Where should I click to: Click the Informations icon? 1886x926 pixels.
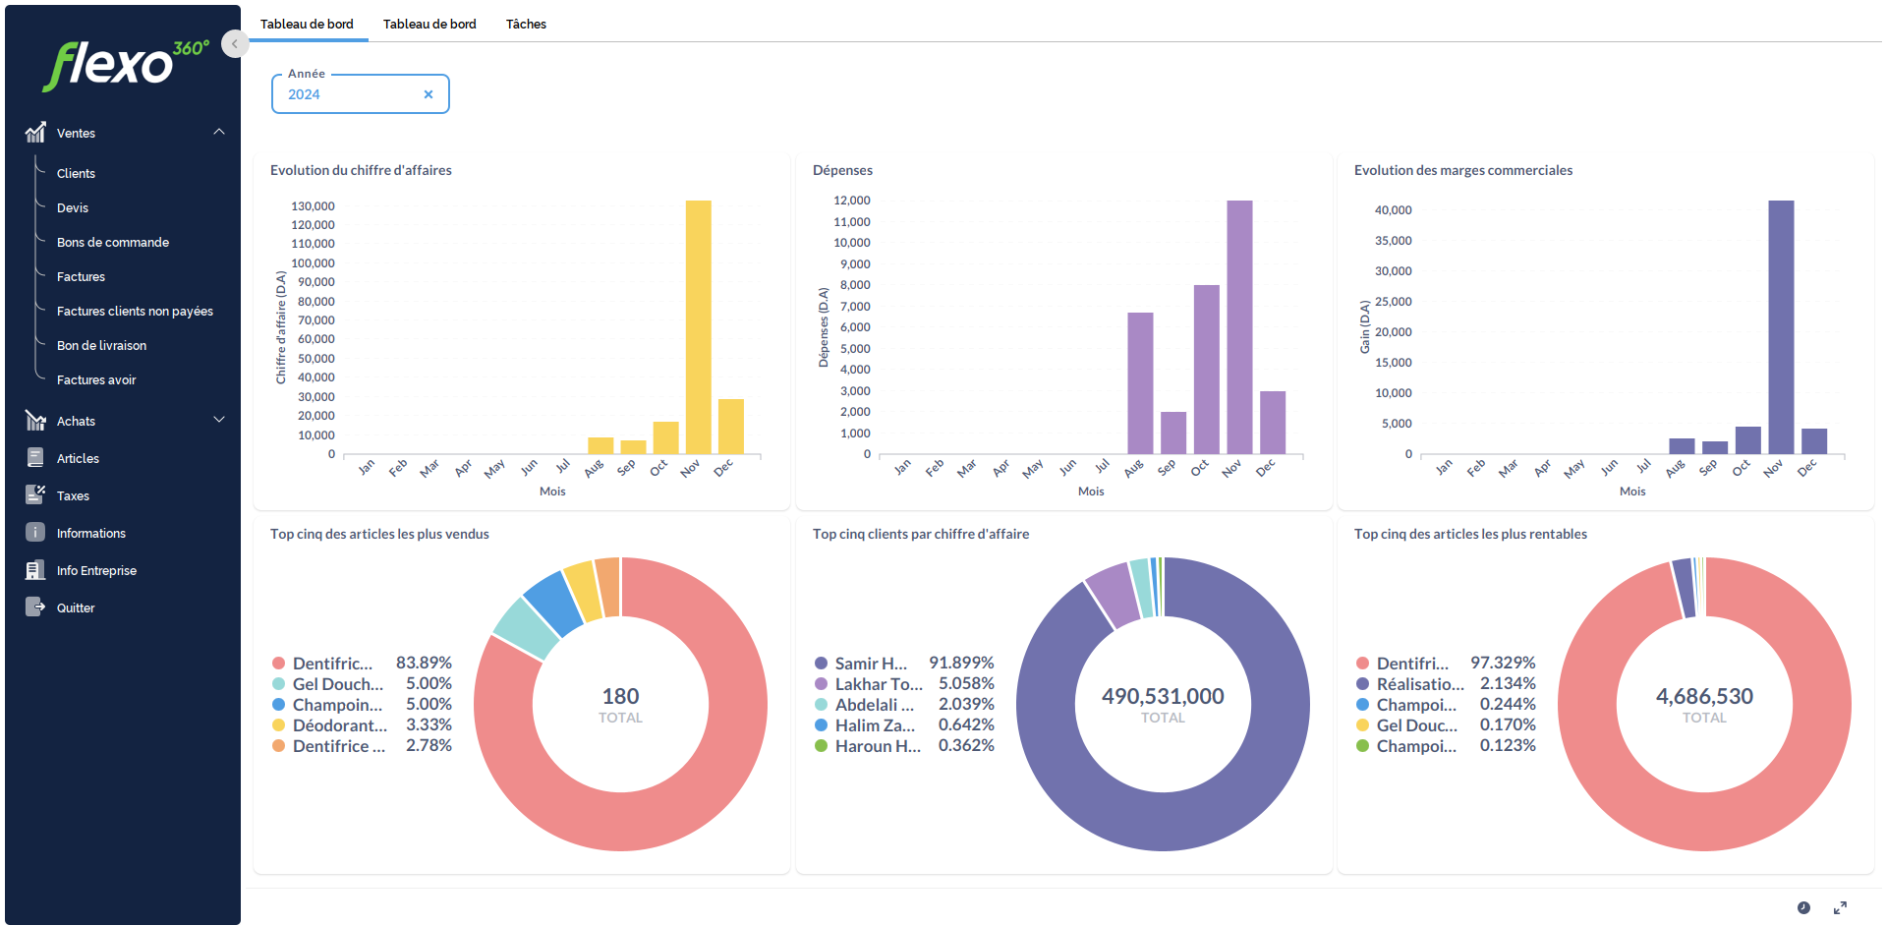[35, 533]
